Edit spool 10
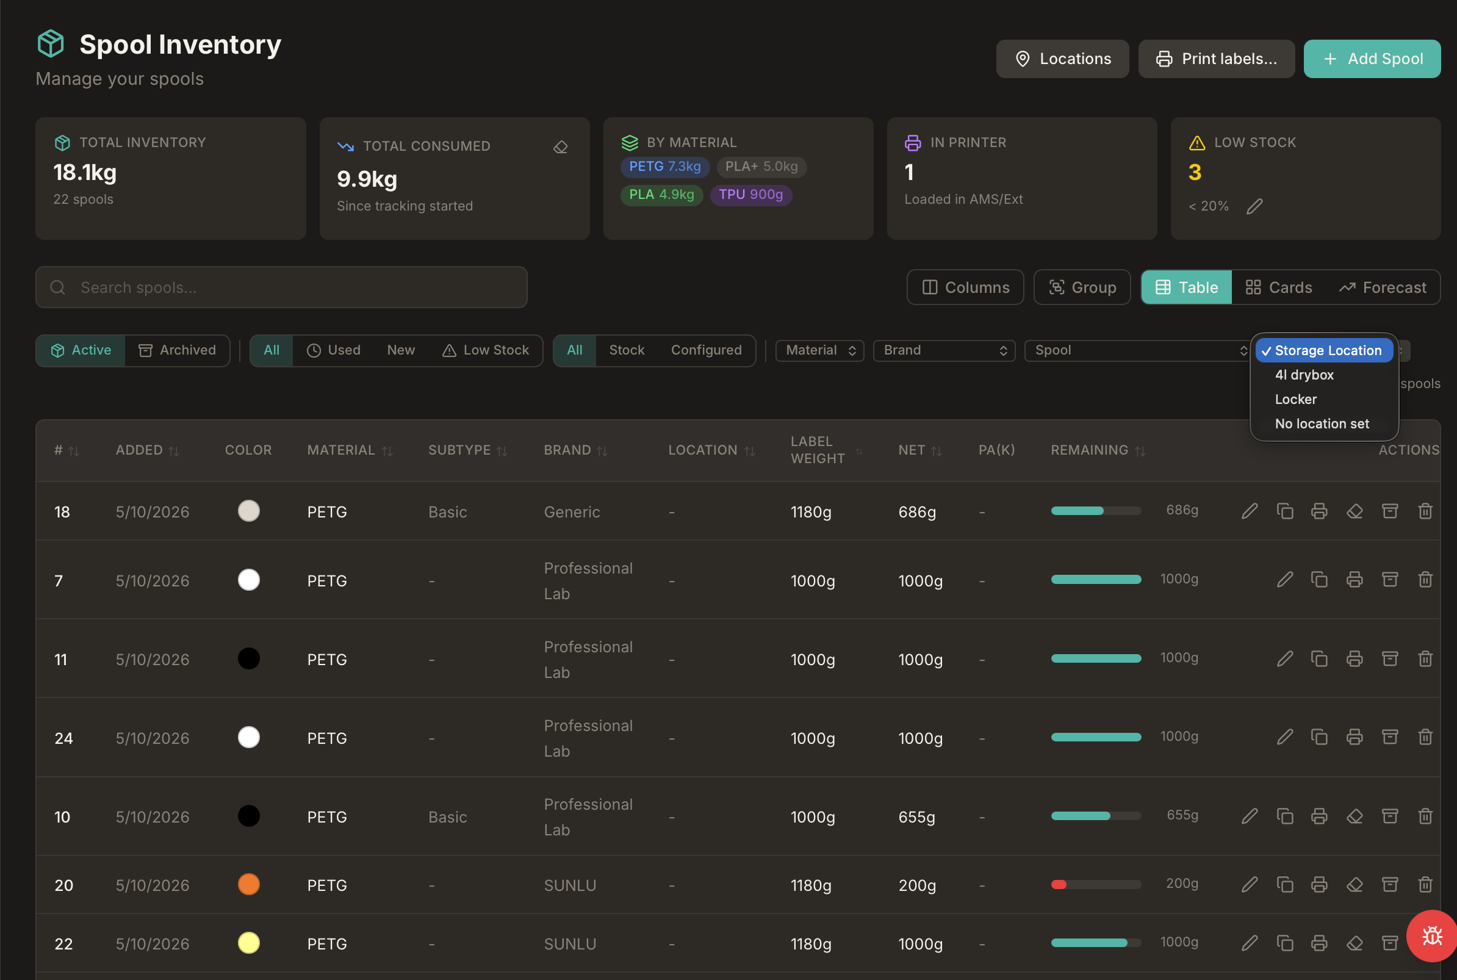 pyautogui.click(x=1250, y=816)
